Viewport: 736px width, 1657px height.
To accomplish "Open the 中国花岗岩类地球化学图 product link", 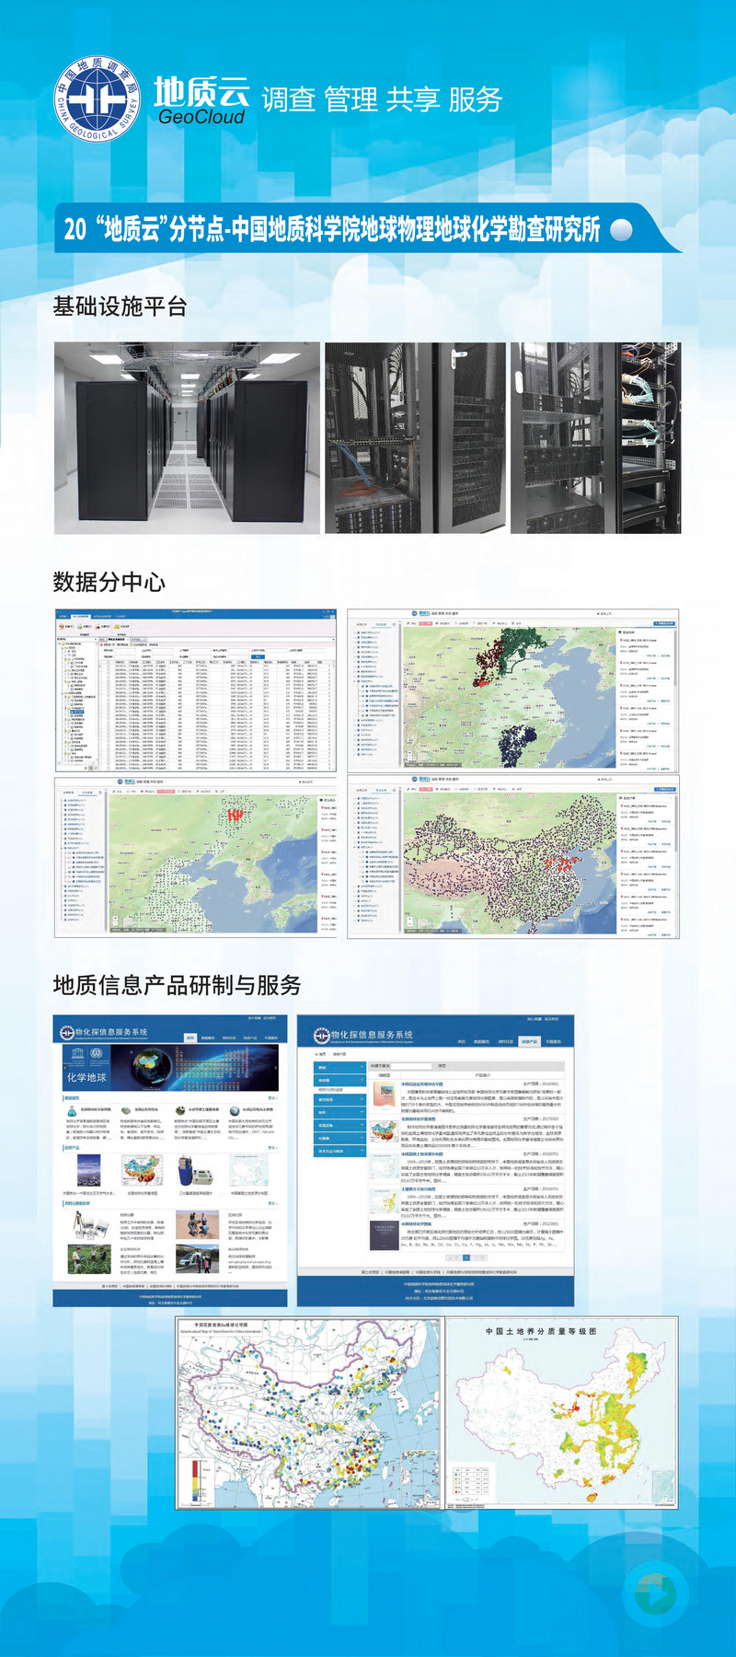I will tap(422, 1083).
